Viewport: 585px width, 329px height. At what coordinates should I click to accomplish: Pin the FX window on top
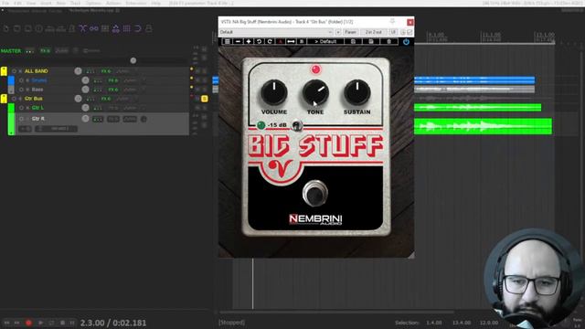392,22
